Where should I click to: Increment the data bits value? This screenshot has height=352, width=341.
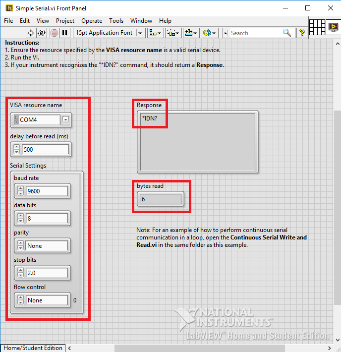(x=20, y=216)
